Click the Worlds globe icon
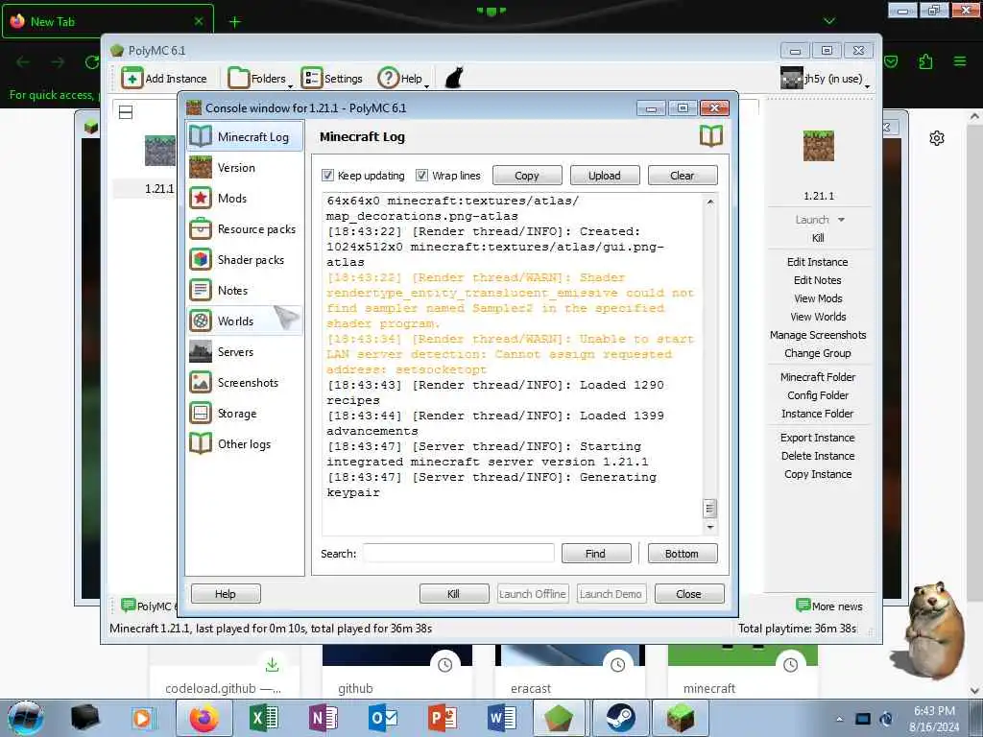This screenshot has width=983, height=737. coord(201,321)
